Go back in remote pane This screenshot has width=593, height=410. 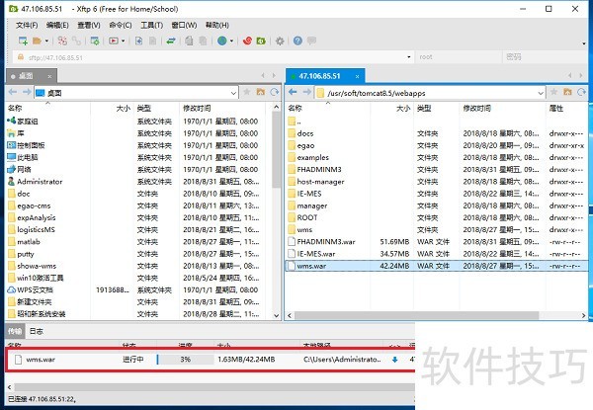[293, 92]
